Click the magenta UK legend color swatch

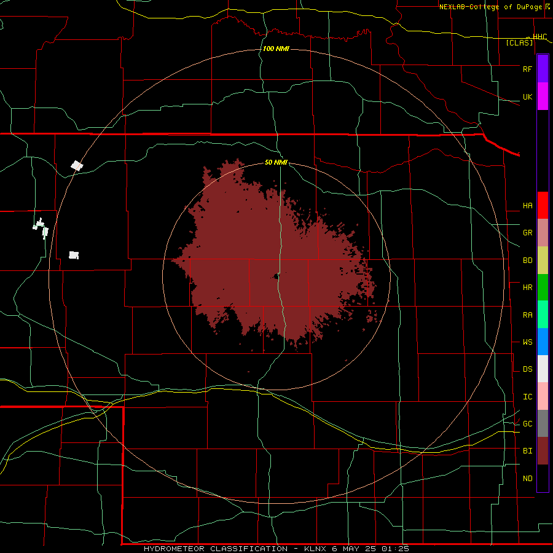tap(543, 96)
